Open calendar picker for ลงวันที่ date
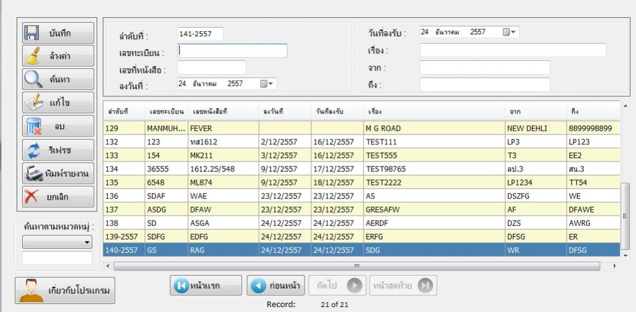The image size is (636, 312). (x=267, y=84)
